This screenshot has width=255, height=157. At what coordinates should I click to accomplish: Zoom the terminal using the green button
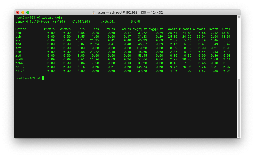pos(28,12)
